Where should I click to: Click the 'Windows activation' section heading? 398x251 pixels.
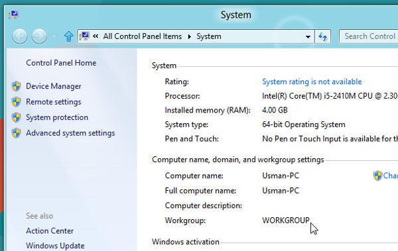tap(186, 242)
